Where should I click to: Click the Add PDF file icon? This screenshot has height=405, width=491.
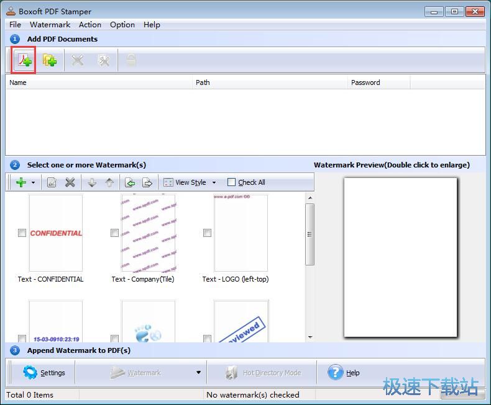[x=24, y=61]
